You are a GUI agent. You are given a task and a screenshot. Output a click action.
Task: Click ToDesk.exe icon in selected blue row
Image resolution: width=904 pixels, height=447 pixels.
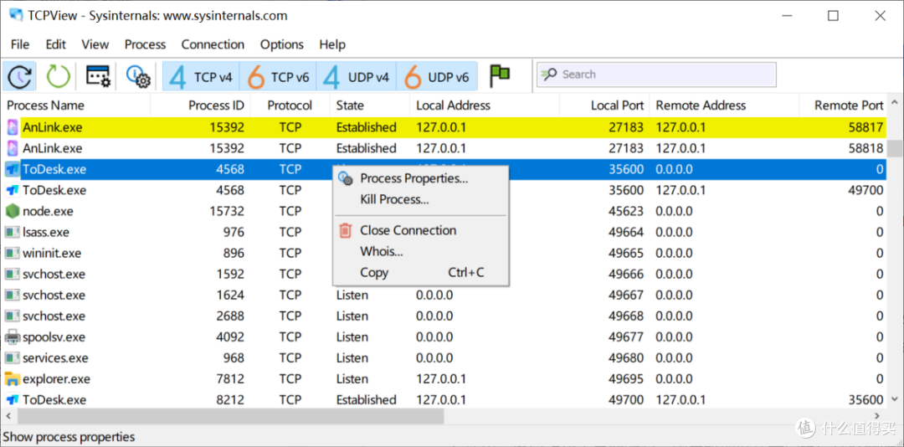coord(12,170)
